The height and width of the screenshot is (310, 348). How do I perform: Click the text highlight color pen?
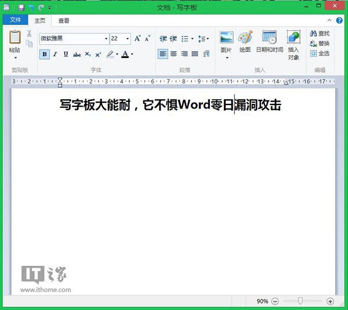[x=110, y=54]
